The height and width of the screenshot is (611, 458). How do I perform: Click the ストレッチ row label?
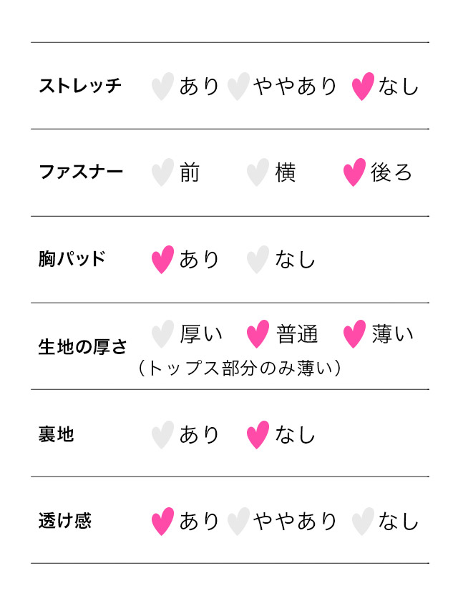pyautogui.click(x=80, y=86)
